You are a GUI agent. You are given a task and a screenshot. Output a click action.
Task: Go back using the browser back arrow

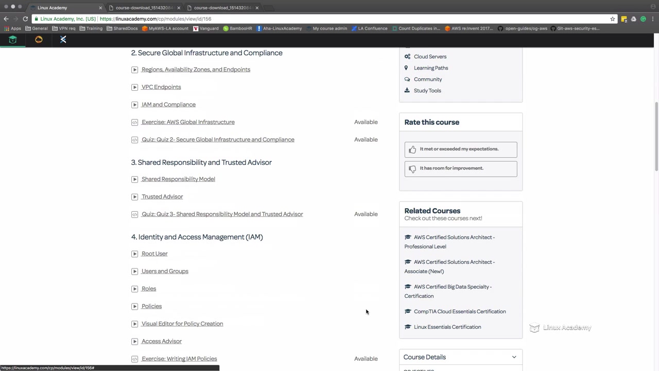point(6,19)
